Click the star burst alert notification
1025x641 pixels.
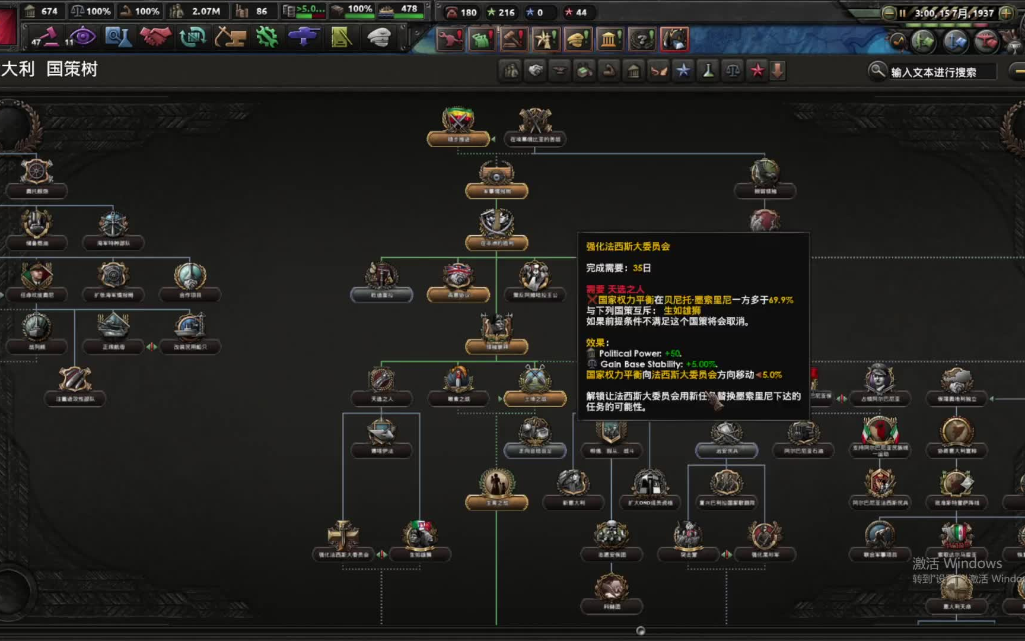click(546, 40)
